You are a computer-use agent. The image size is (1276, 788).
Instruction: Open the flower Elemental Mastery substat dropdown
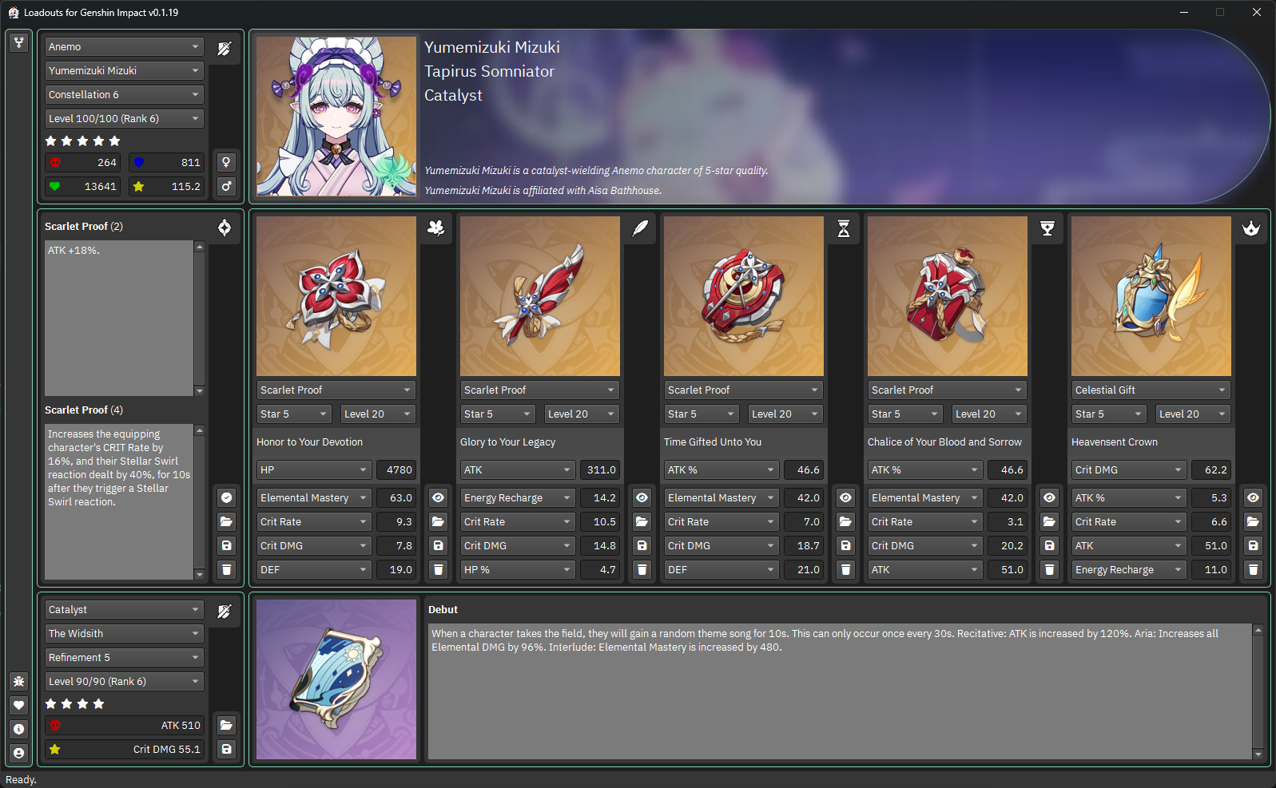click(314, 497)
